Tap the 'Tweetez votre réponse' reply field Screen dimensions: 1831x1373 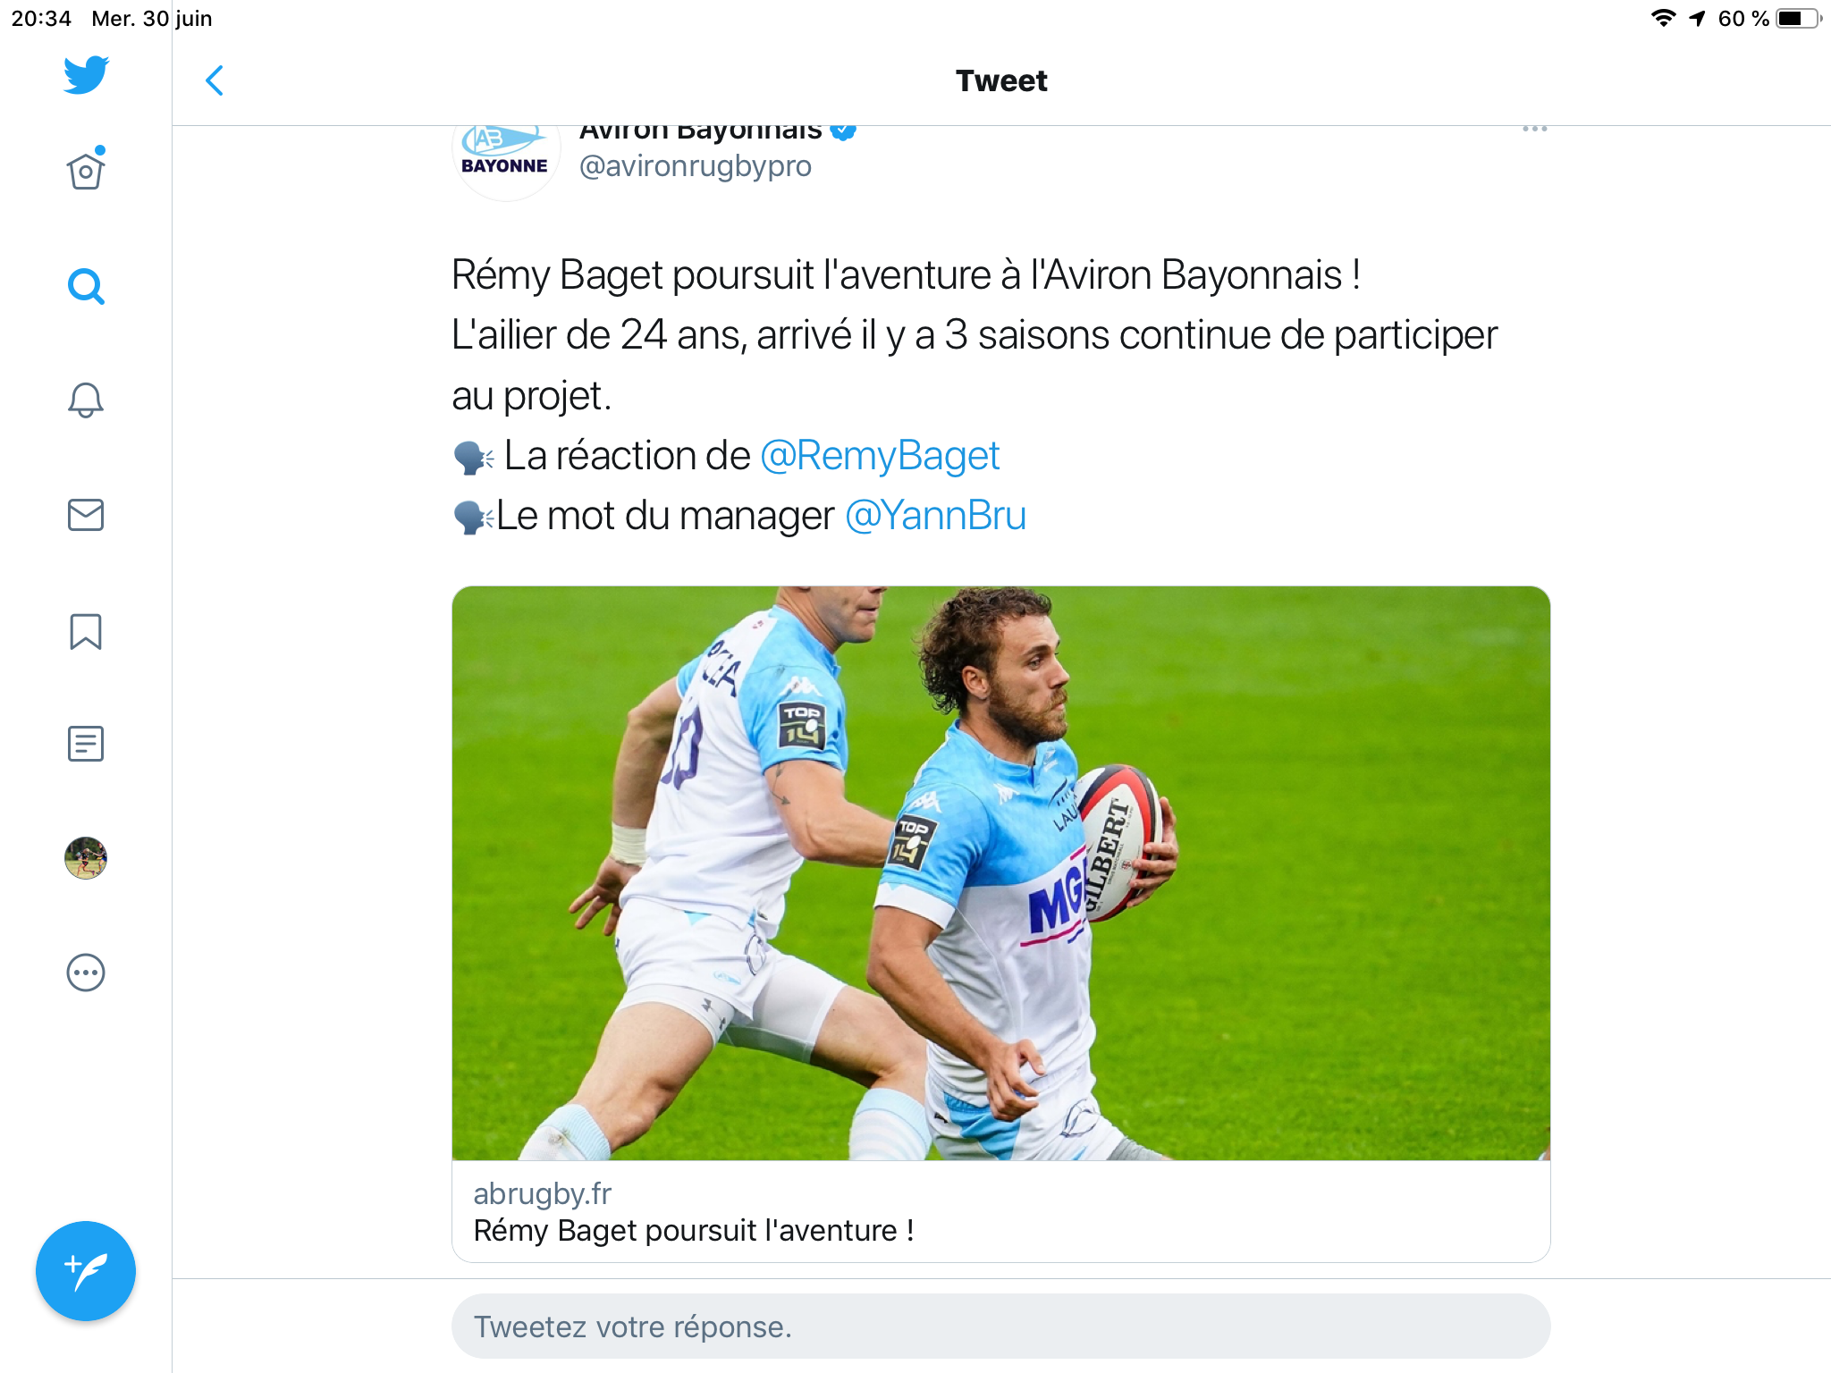tap(1000, 1327)
